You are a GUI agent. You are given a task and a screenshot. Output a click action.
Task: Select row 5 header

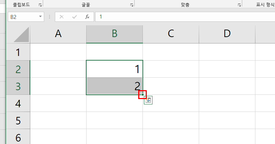(18, 120)
